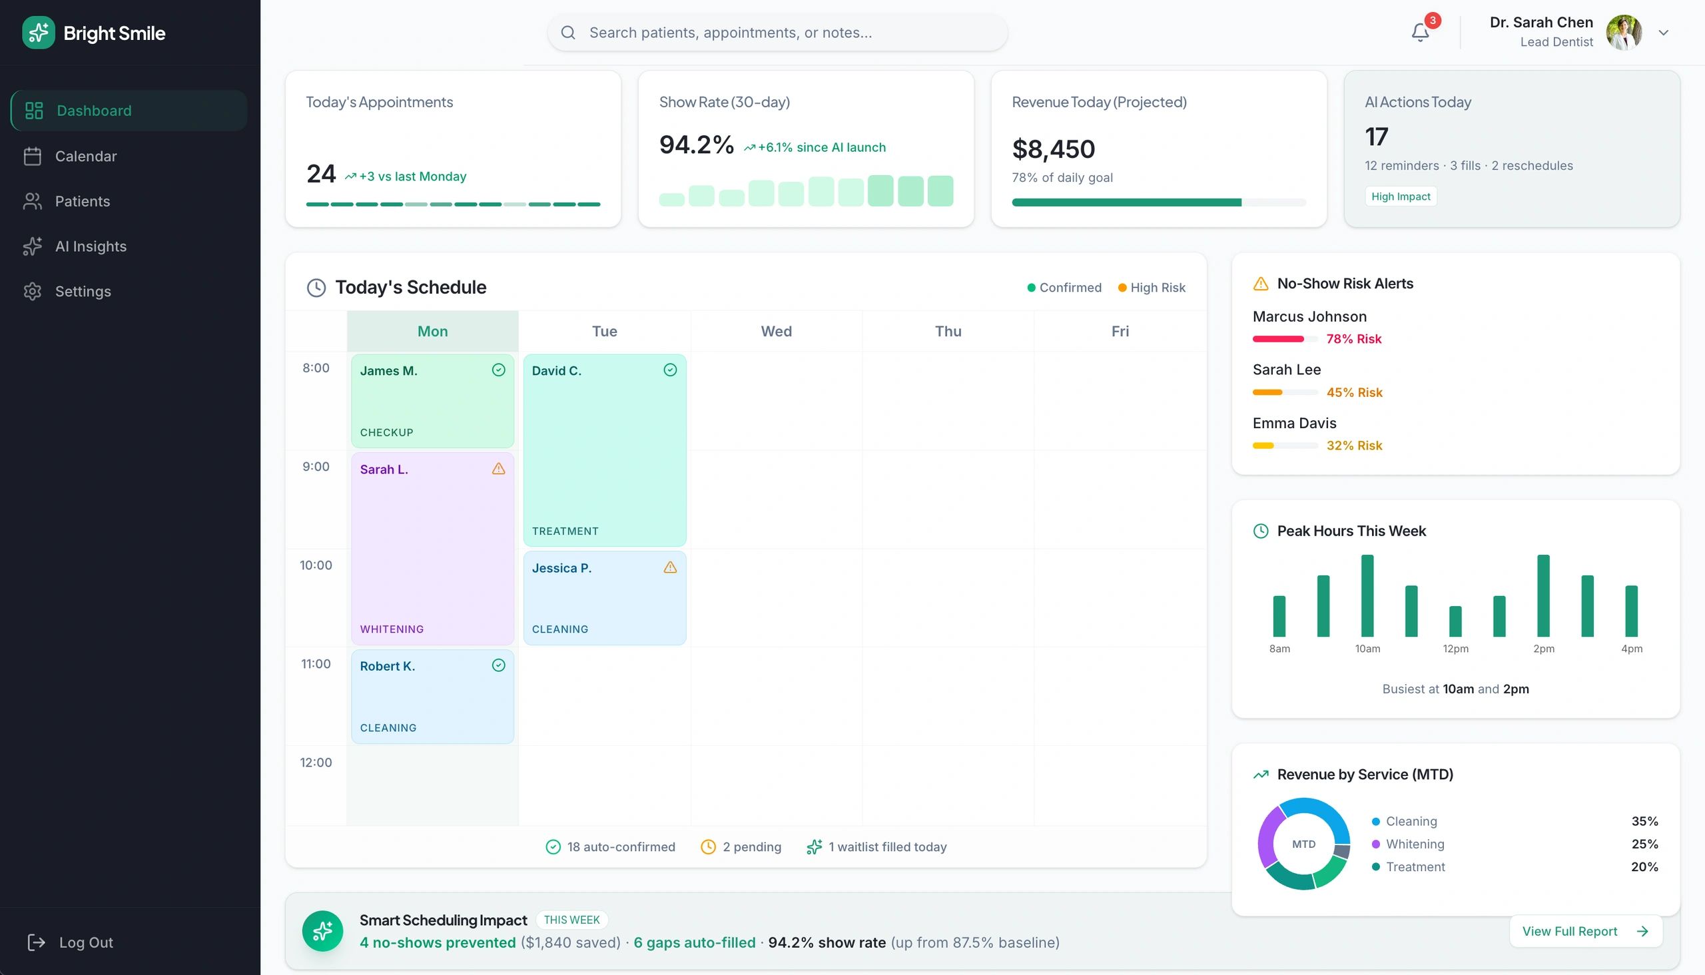Click the warning icon on Jessica P.'s appointment
The width and height of the screenshot is (1705, 975).
coord(669,567)
